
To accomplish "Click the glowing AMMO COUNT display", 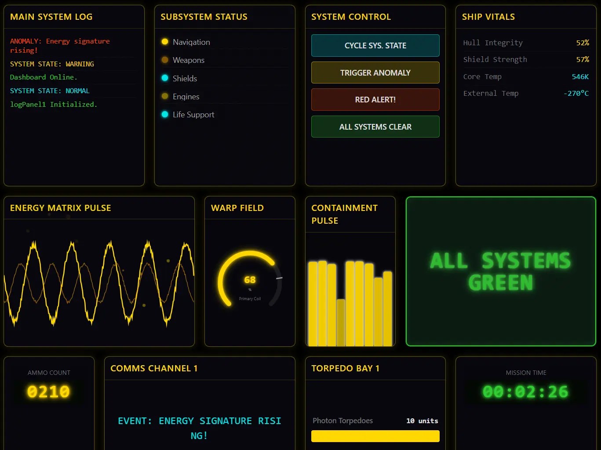I will (x=48, y=392).
